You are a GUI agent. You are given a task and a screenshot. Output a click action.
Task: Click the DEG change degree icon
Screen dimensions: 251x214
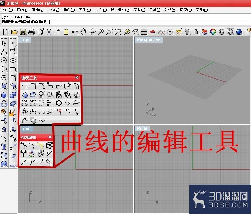coord(24,103)
